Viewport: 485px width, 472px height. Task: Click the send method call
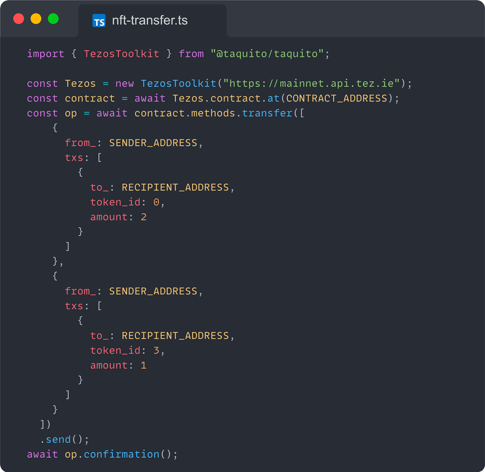(x=58, y=439)
